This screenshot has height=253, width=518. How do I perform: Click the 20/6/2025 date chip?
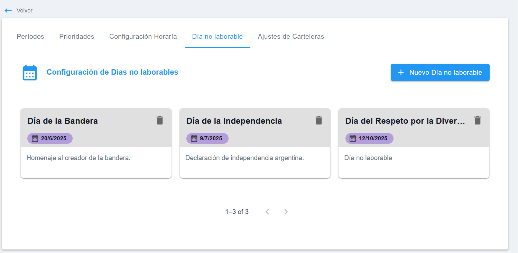point(50,138)
